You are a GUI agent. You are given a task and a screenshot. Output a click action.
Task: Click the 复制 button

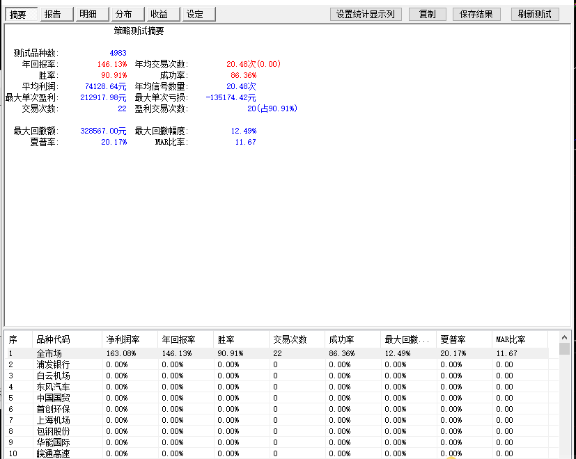click(427, 15)
